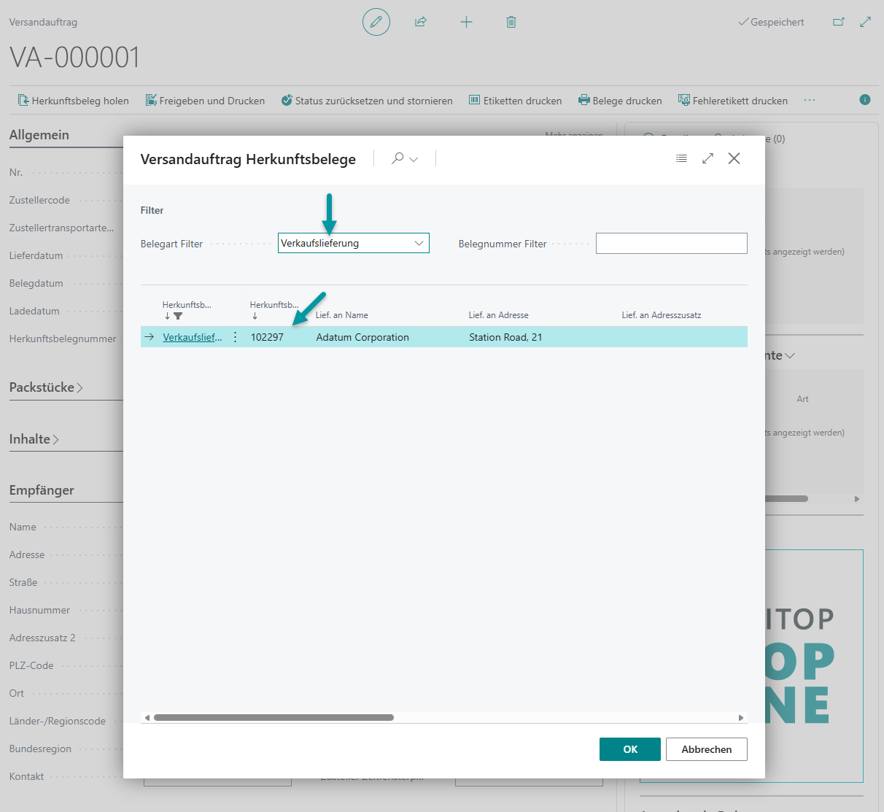Click the dialog's horizontal scrollbar thumb
The image size is (884, 812).
click(274, 718)
